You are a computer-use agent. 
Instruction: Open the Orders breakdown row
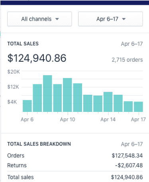[x=75, y=156]
